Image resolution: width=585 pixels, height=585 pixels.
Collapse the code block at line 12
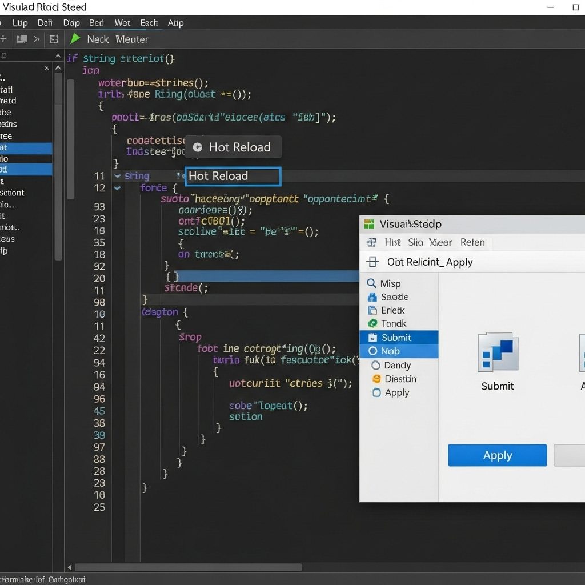coord(117,188)
